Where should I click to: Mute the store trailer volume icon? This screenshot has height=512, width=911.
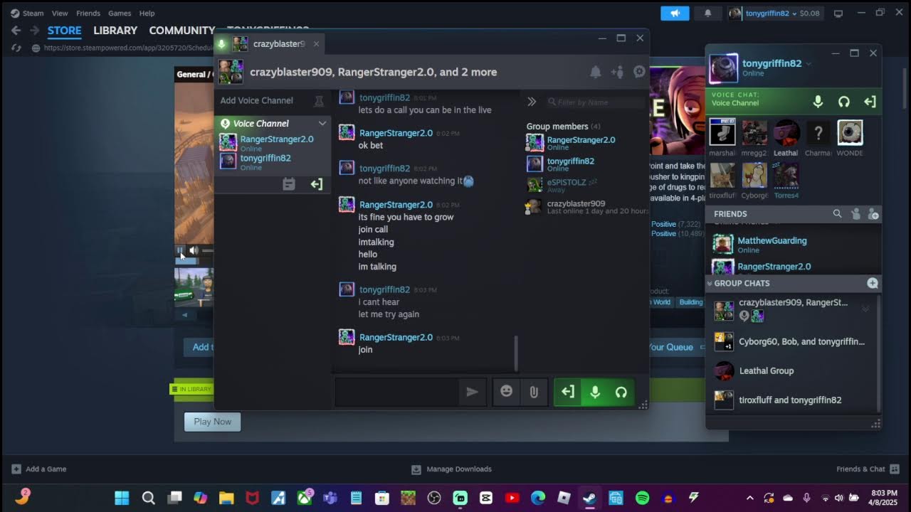(194, 250)
